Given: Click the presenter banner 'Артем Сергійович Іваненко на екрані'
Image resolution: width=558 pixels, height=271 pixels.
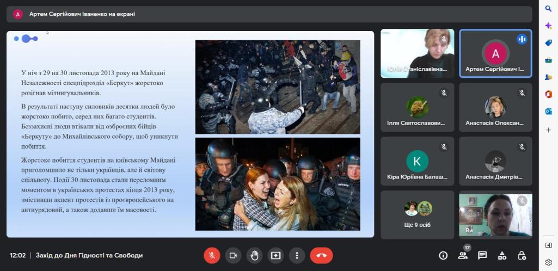Looking at the screenshot, I should click(82, 14).
